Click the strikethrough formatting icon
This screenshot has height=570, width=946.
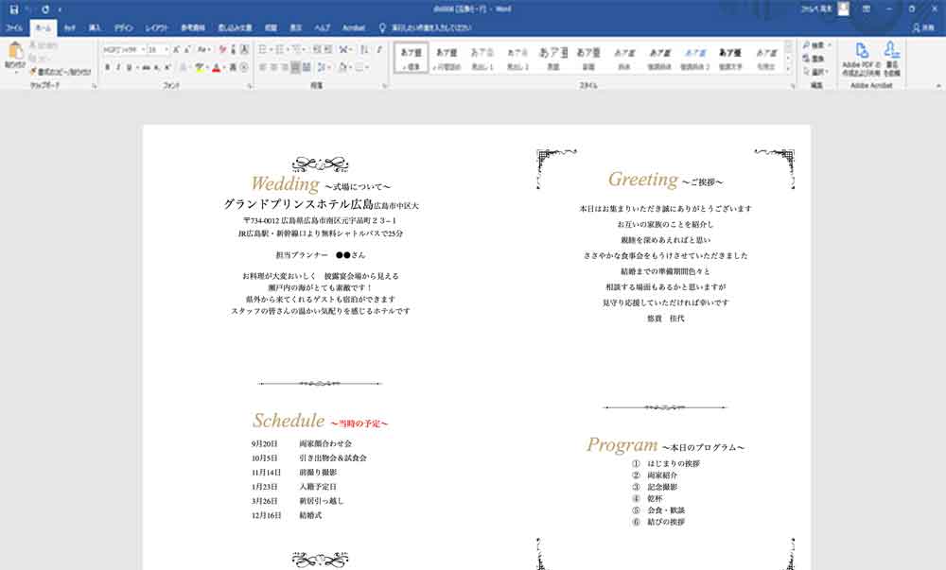(147, 66)
